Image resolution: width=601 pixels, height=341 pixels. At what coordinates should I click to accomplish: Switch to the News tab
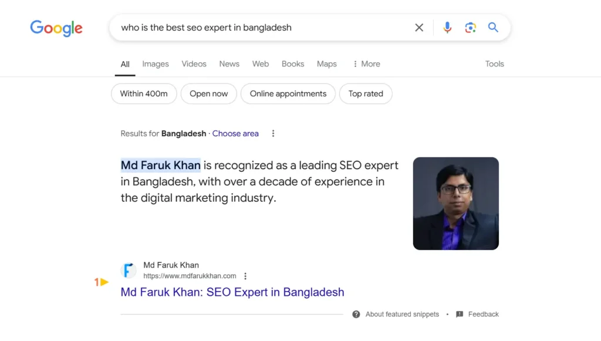click(229, 64)
